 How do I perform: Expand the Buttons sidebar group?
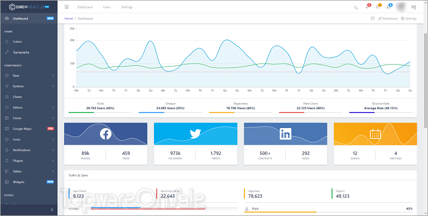coord(28,86)
